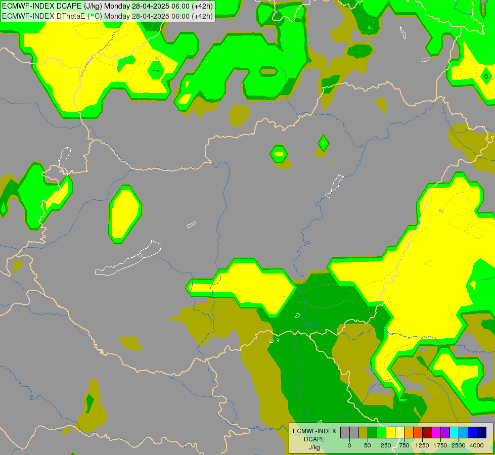
Task: Click the legend value 750
Action: pos(404,445)
